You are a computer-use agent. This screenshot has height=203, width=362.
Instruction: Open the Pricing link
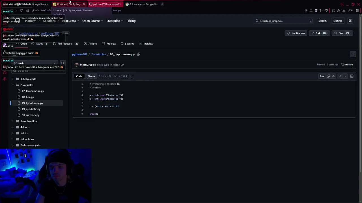[131, 21]
